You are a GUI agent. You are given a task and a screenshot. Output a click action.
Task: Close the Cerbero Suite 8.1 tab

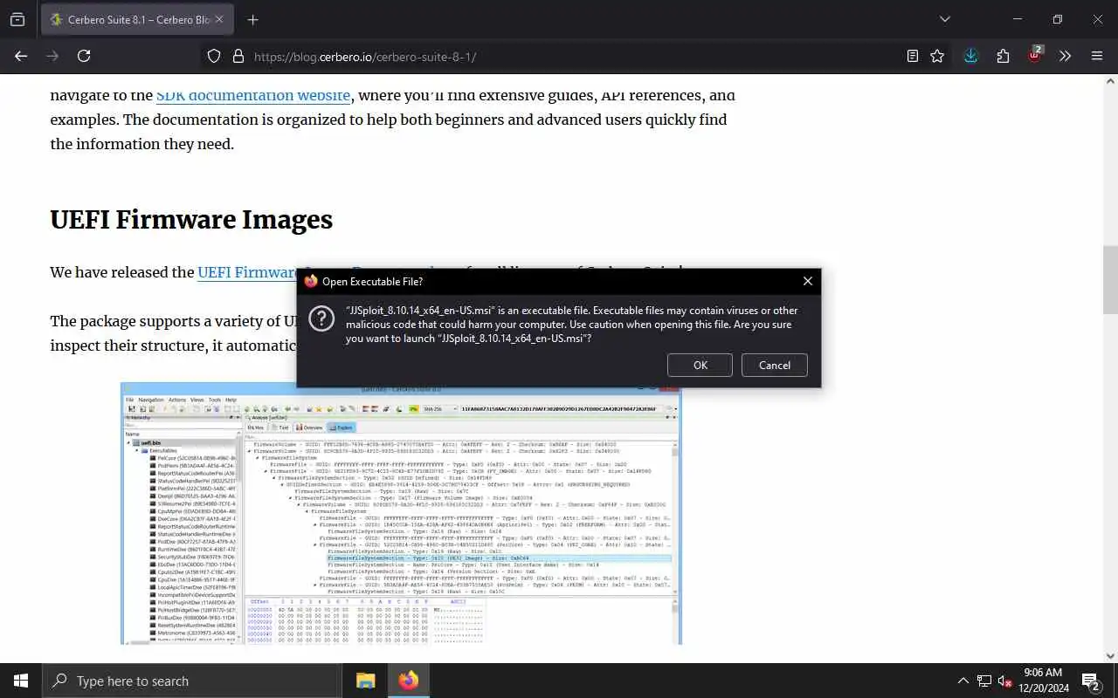(219, 19)
